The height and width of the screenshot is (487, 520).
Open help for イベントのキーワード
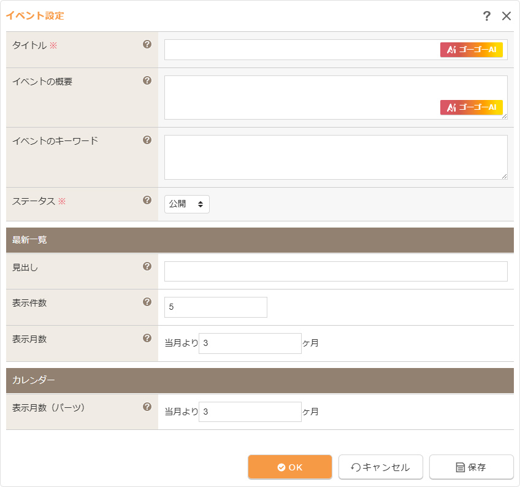point(147,140)
